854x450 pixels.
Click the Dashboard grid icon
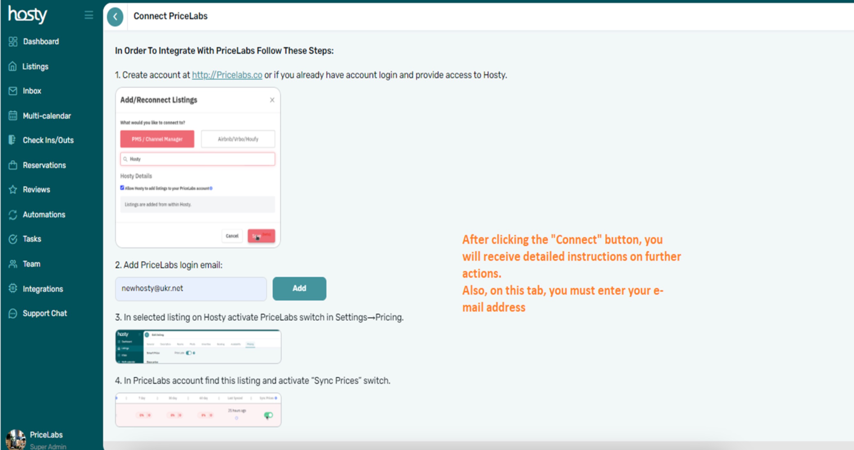[x=13, y=41]
